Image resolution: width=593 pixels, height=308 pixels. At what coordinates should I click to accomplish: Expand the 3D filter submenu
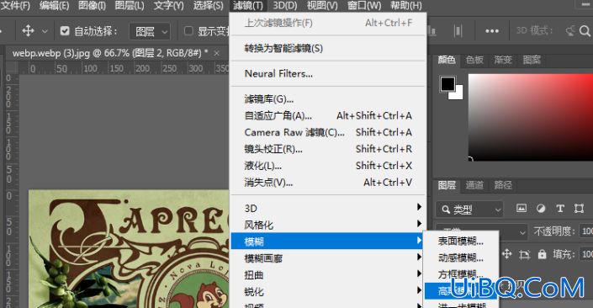click(328, 208)
